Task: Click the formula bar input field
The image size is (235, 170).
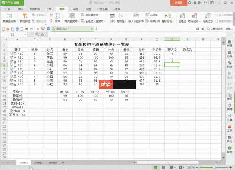Action: coord(137,34)
